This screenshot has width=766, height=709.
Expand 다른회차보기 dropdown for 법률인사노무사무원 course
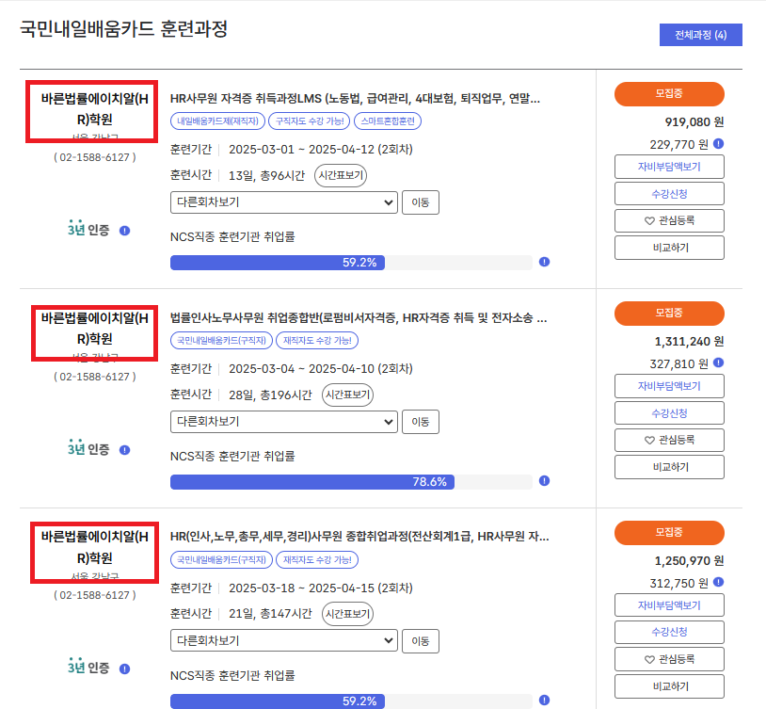pyautogui.click(x=284, y=422)
